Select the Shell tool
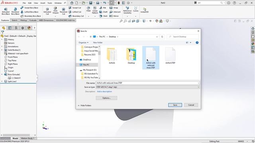 coord(103,16)
